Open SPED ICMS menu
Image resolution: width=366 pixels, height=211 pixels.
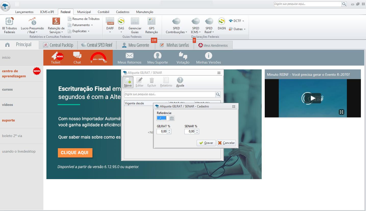(196, 26)
